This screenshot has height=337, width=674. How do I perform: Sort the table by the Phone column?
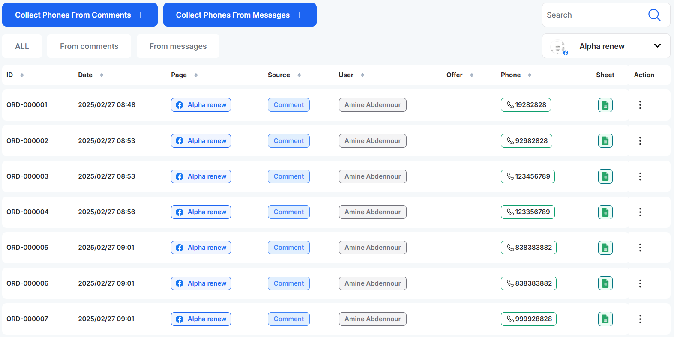(530, 75)
